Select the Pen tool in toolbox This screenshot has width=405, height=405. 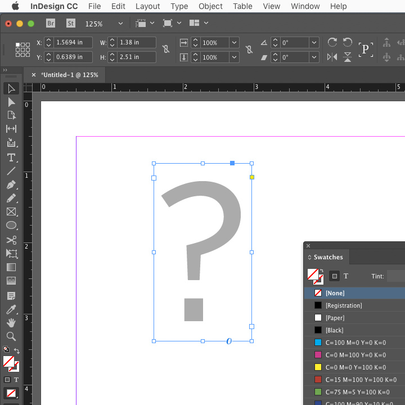tap(11, 185)
